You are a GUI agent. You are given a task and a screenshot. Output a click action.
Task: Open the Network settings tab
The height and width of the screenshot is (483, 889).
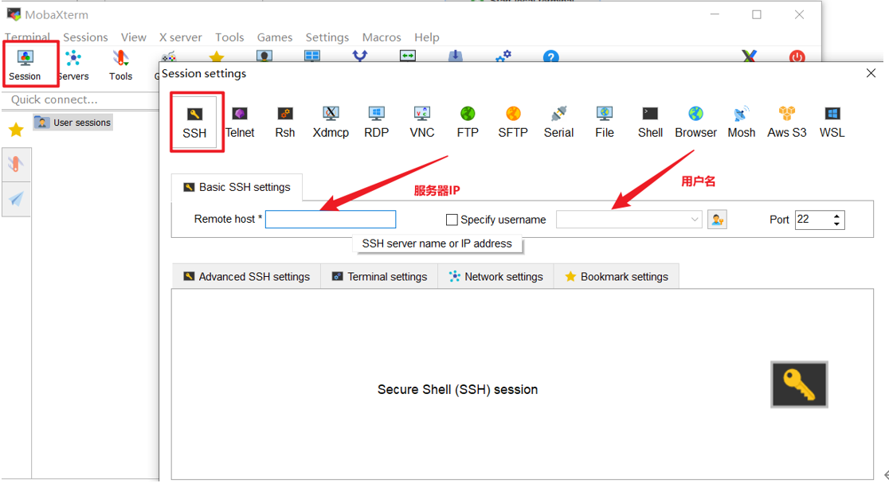pyautogui.click(x=496, y=277)
